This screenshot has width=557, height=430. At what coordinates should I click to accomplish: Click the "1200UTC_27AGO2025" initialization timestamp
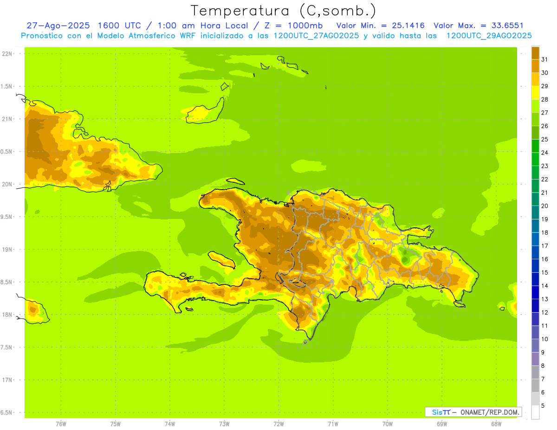coord(316,36)
